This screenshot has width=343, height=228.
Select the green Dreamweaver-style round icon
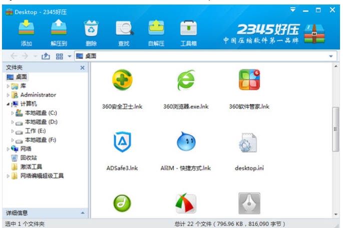(x=122, y=203)
